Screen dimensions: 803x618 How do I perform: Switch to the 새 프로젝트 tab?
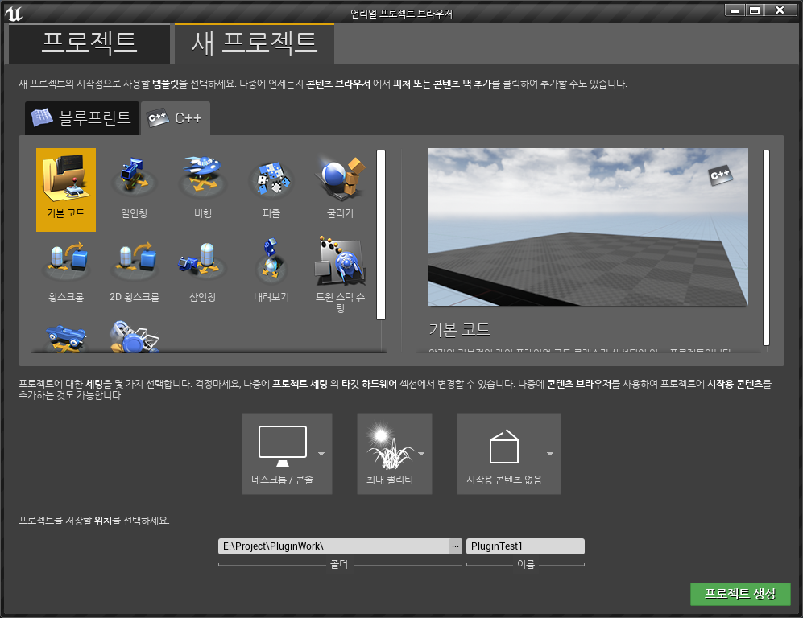[255, 43]
